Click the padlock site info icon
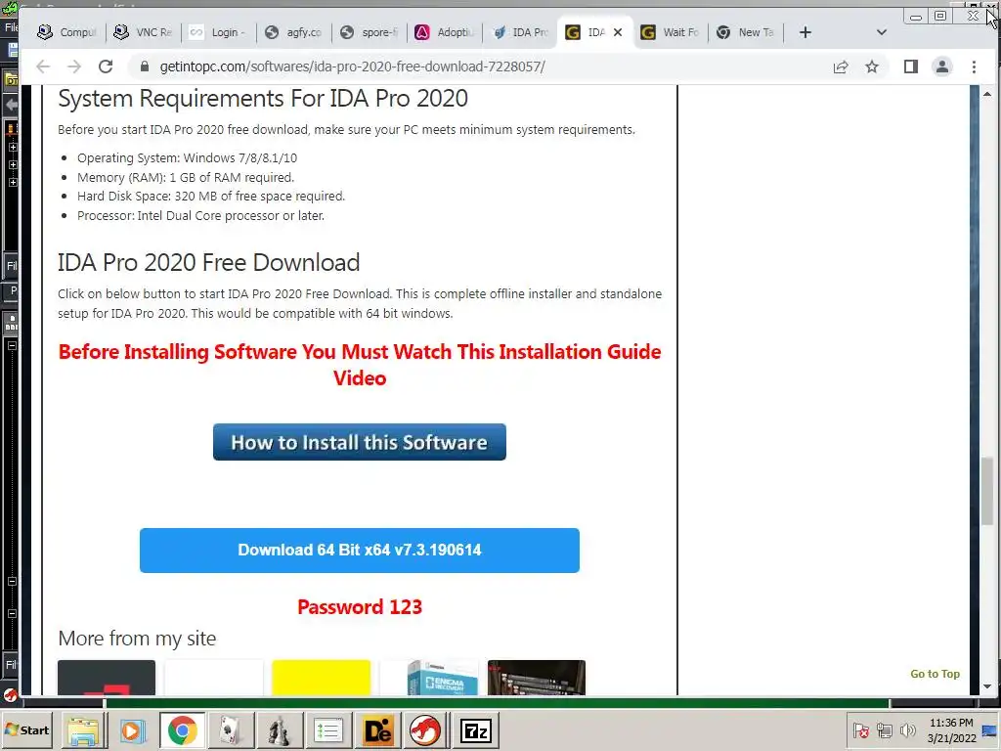Image resolution: width=1001 pixels, height=751 pixels. click(x=145, y=66)
